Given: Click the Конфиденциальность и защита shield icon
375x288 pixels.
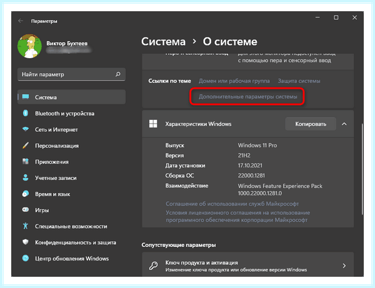Looking at the screenshot, I should click(x=26, y=242).
